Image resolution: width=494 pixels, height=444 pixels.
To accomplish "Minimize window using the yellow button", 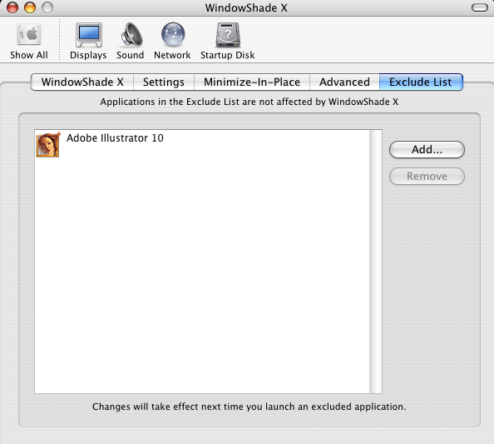I will click(30, 7).
